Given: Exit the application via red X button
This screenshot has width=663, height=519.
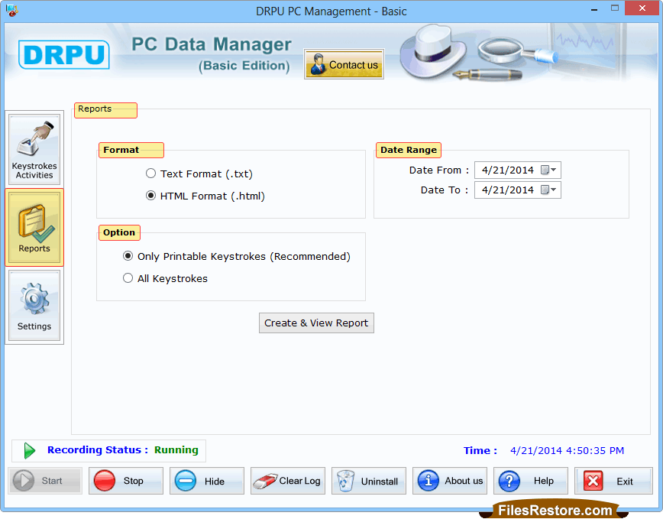Looking at the screenshot, I should click(613, 481).
